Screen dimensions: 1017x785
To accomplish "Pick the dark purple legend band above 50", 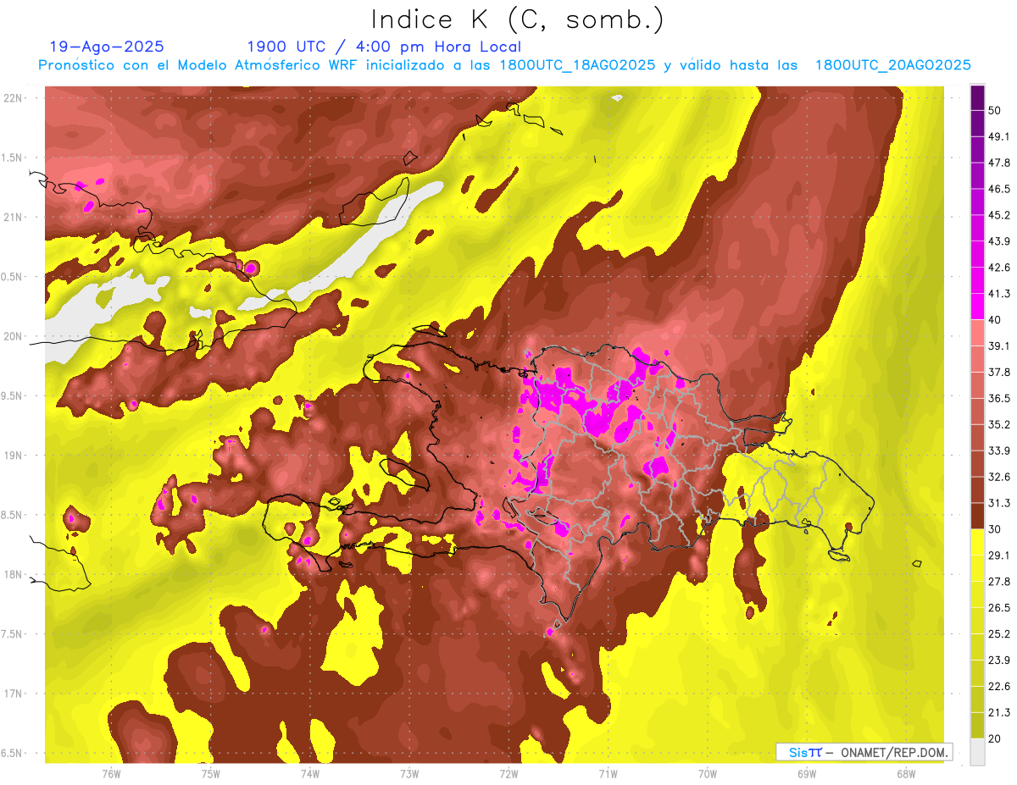I will point(978,98).
